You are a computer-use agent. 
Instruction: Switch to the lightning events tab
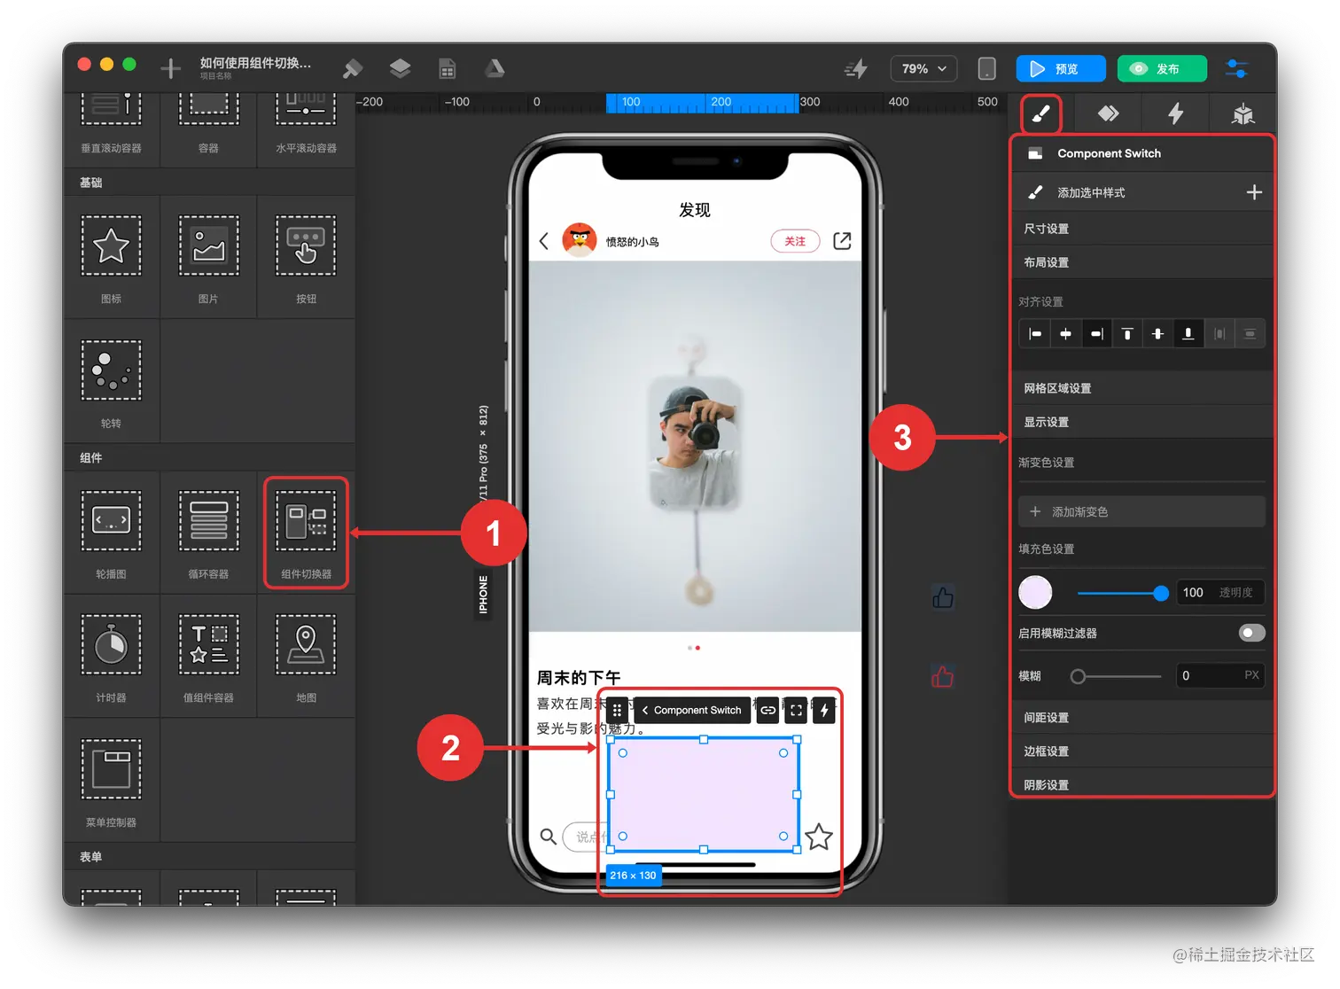[x=1175, y=113]
